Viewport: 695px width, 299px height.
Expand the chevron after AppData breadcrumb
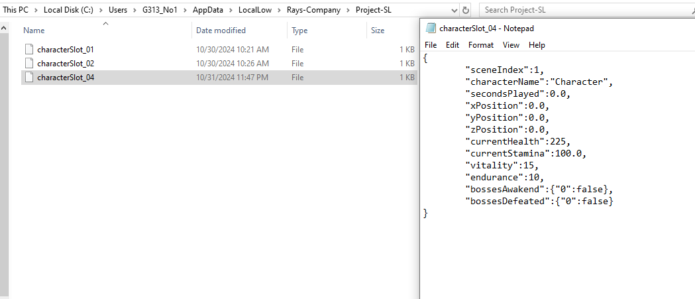click(231, 10)
